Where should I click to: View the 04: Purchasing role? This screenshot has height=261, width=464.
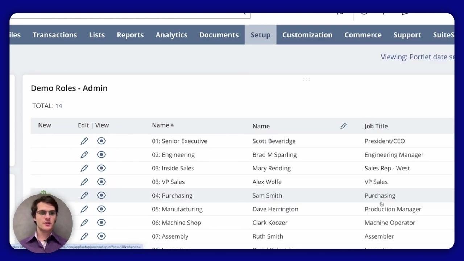coord(101,195)
